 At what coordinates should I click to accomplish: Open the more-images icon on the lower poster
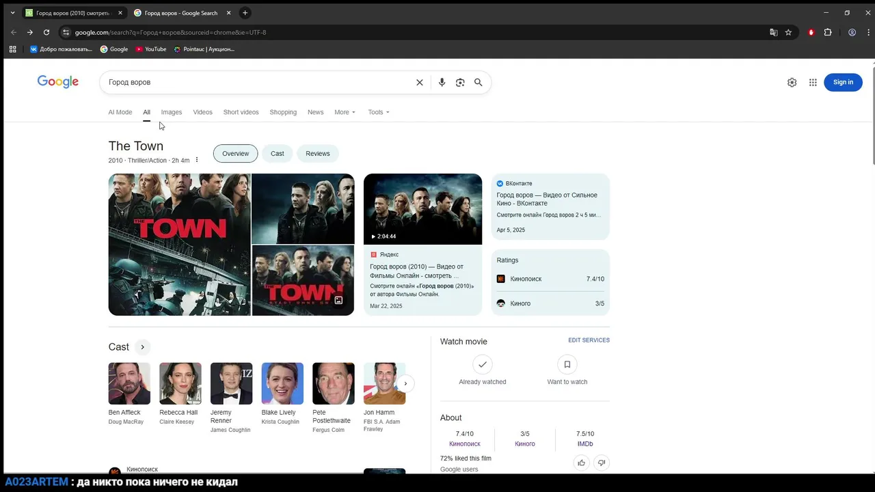(x=338, y=300)
